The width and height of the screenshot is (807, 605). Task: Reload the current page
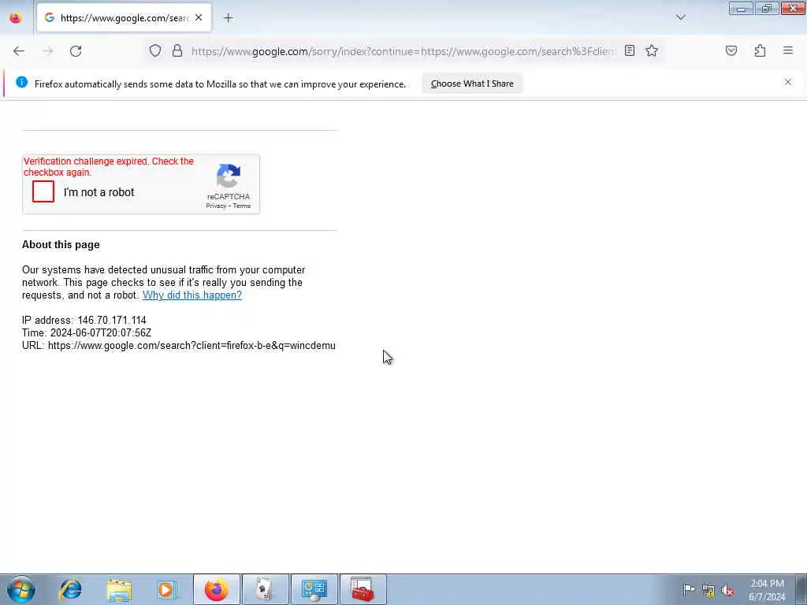pos(76,51)
